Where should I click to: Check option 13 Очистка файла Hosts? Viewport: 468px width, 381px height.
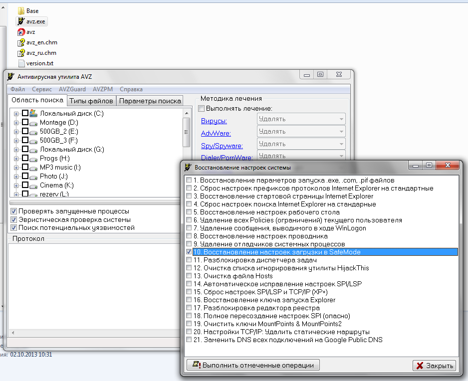click(x=189, y=276)
